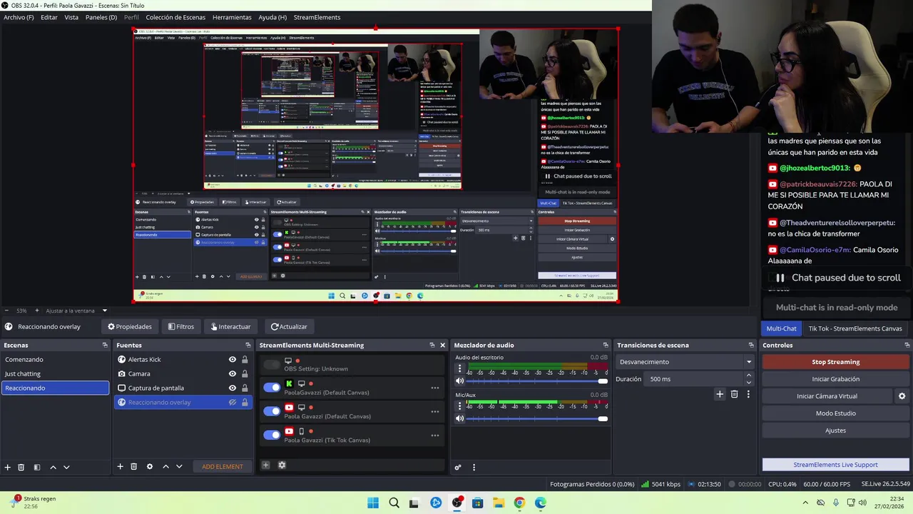
Task: Open transition properties three-dot menu
Action: pyautogui.click(x=748, y=394)
